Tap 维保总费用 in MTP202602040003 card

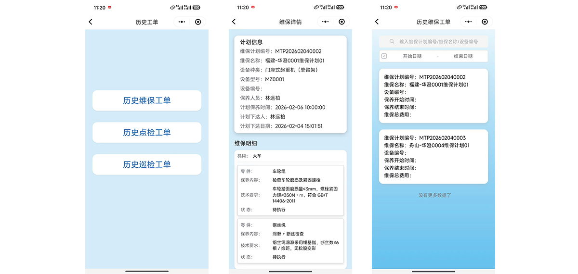pyautogui.click(x=398, y=175)
